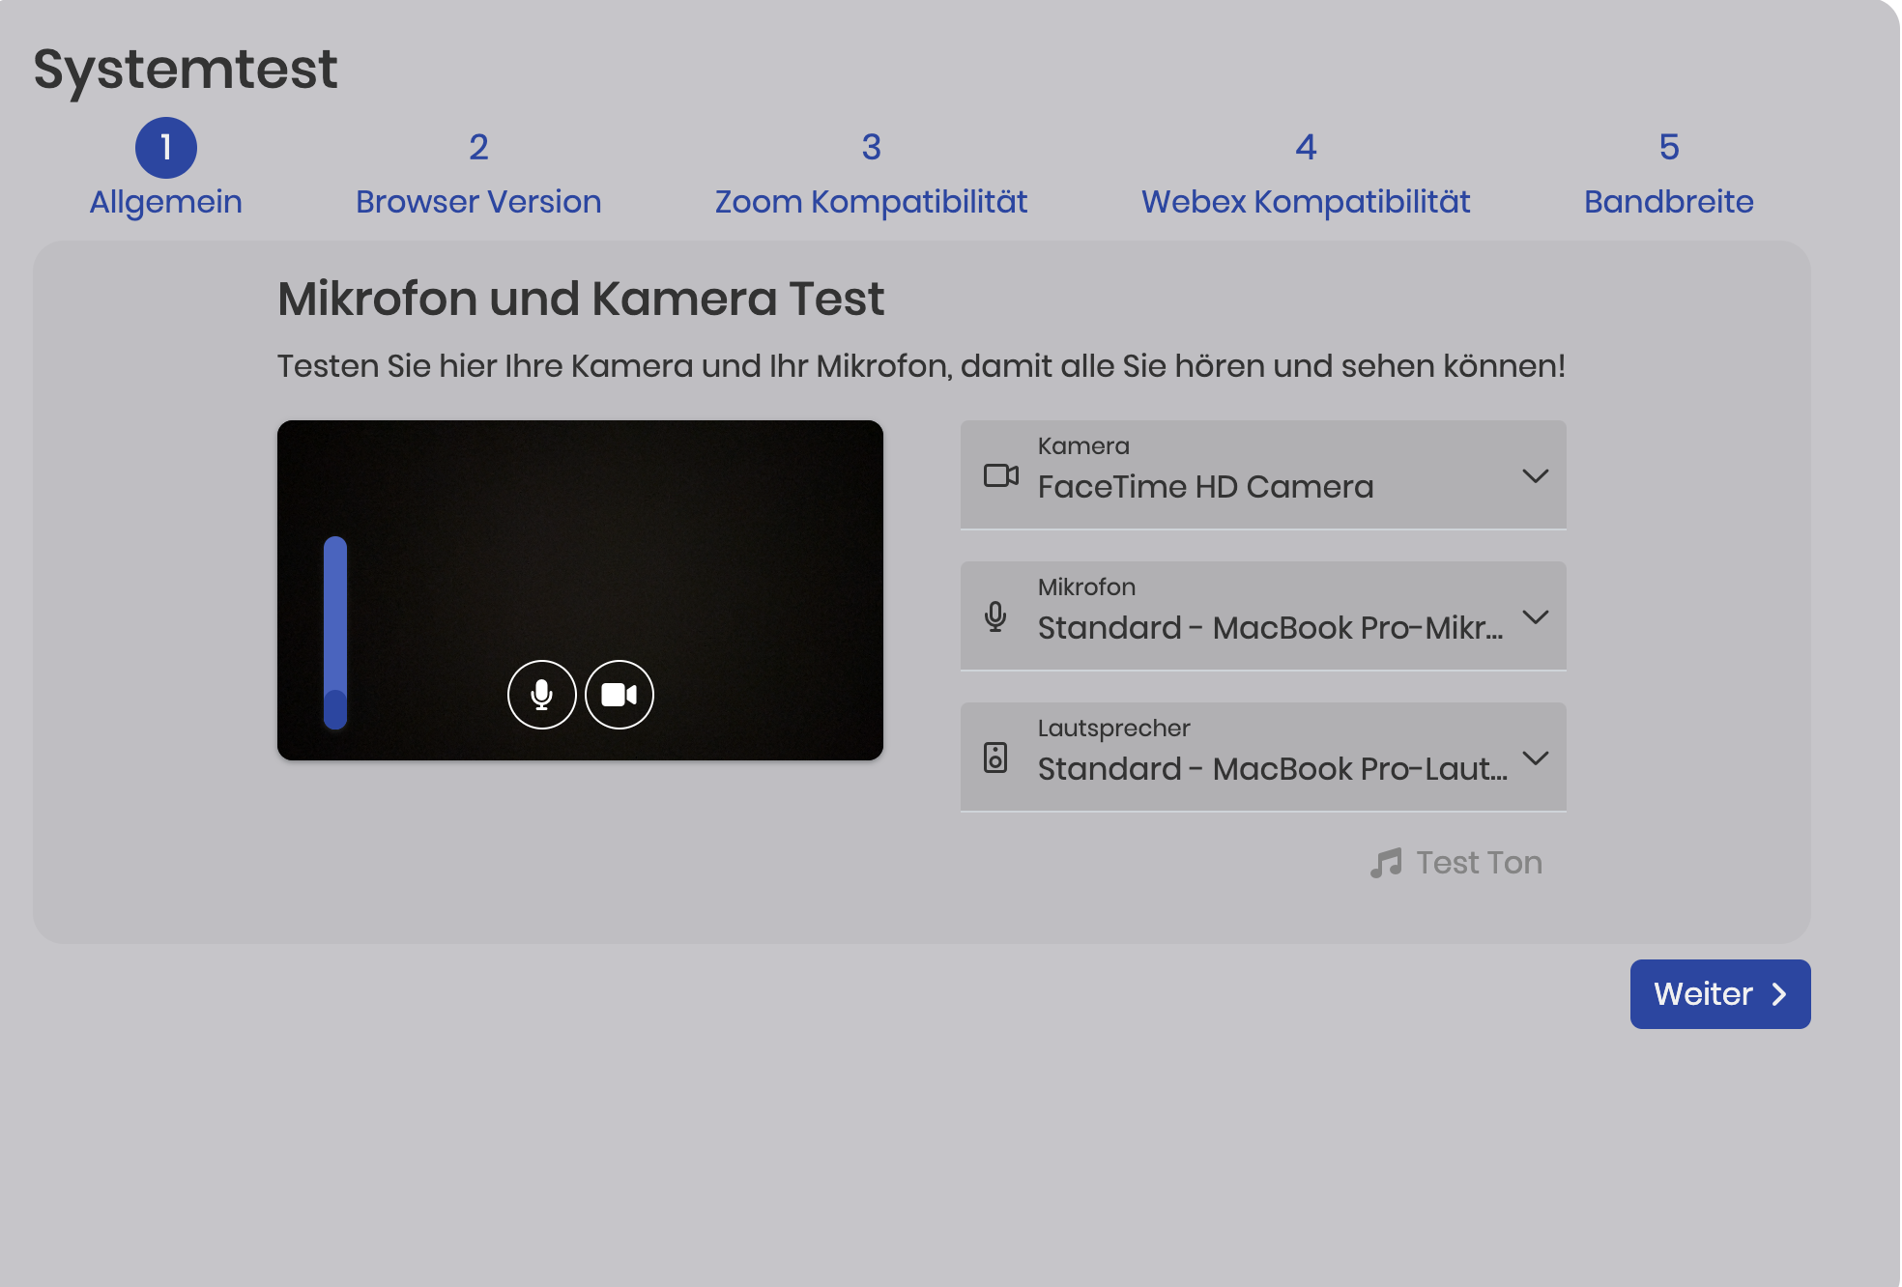The width and height of the screenshot is (1902, 1287).
Task: Expand the Kamera dropdown chevron
Action: tap(1535, 475)
